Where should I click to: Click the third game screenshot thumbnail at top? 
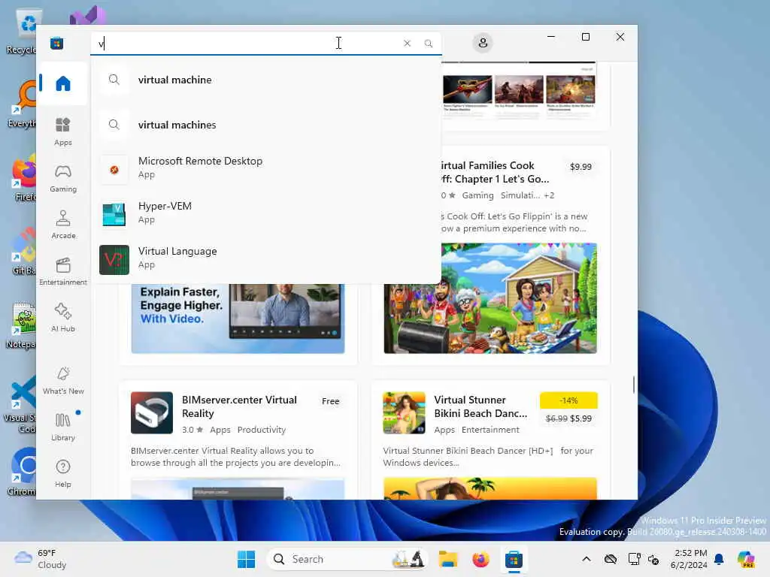pos(570,90)
